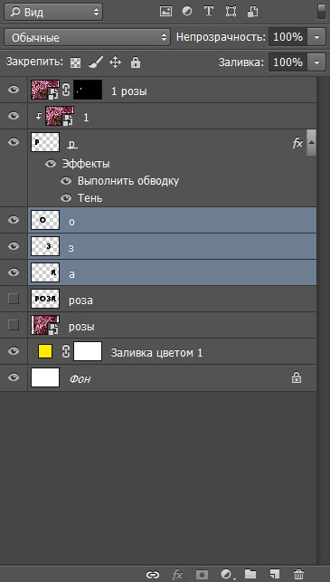Viewport: 330px width, 582px height.
Task: Hide the 'о' layer
Action: [x=14, y=220]
